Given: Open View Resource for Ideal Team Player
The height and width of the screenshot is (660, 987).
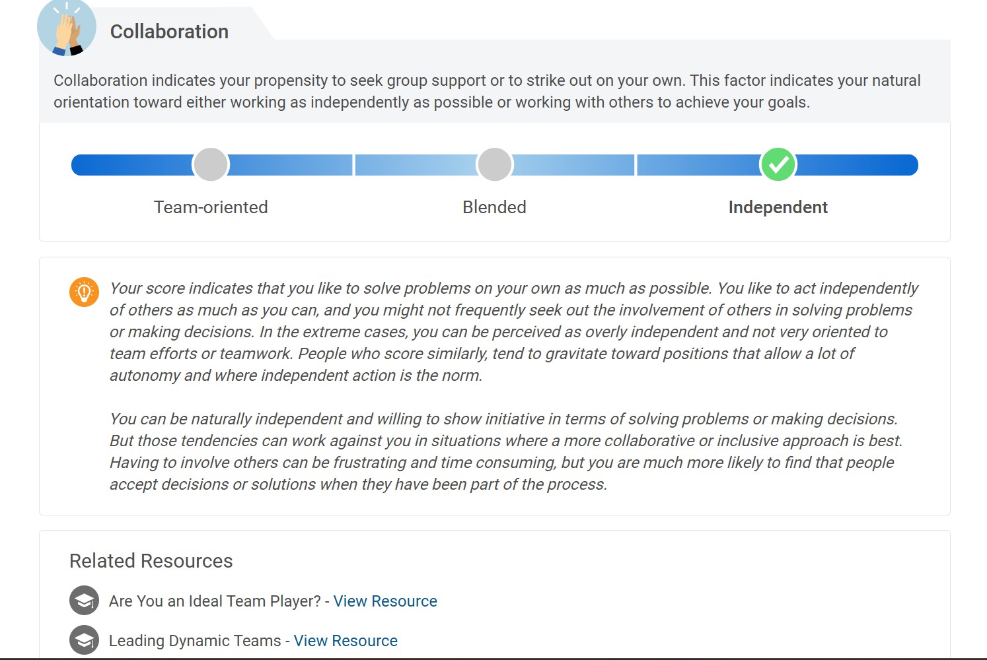Looking at the screenshot, I should point(385,601).
